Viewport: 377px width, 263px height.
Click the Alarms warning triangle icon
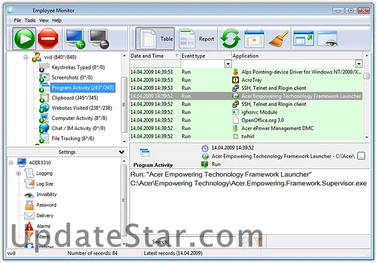30,226
